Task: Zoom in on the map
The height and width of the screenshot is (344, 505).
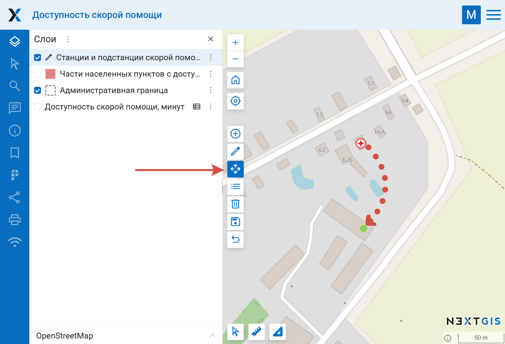Action: tap(235, 43)
